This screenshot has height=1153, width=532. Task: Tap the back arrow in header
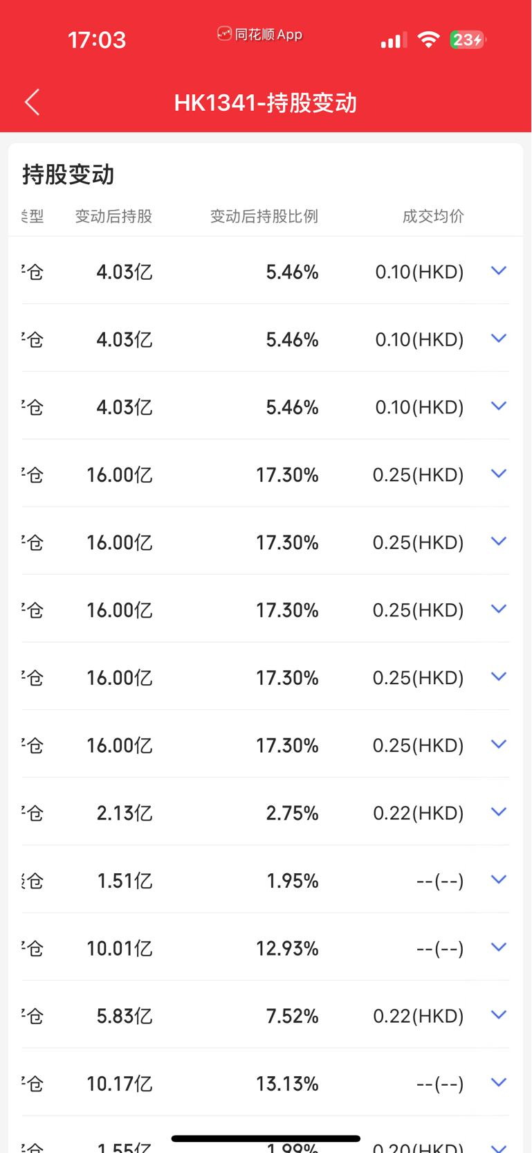point(32,102)
